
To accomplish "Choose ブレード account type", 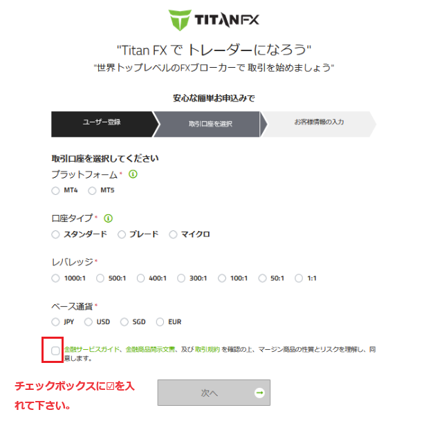I will click(x=122, y=234).
